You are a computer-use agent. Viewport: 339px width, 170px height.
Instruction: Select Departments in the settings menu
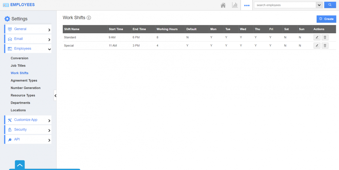(20, 103)
